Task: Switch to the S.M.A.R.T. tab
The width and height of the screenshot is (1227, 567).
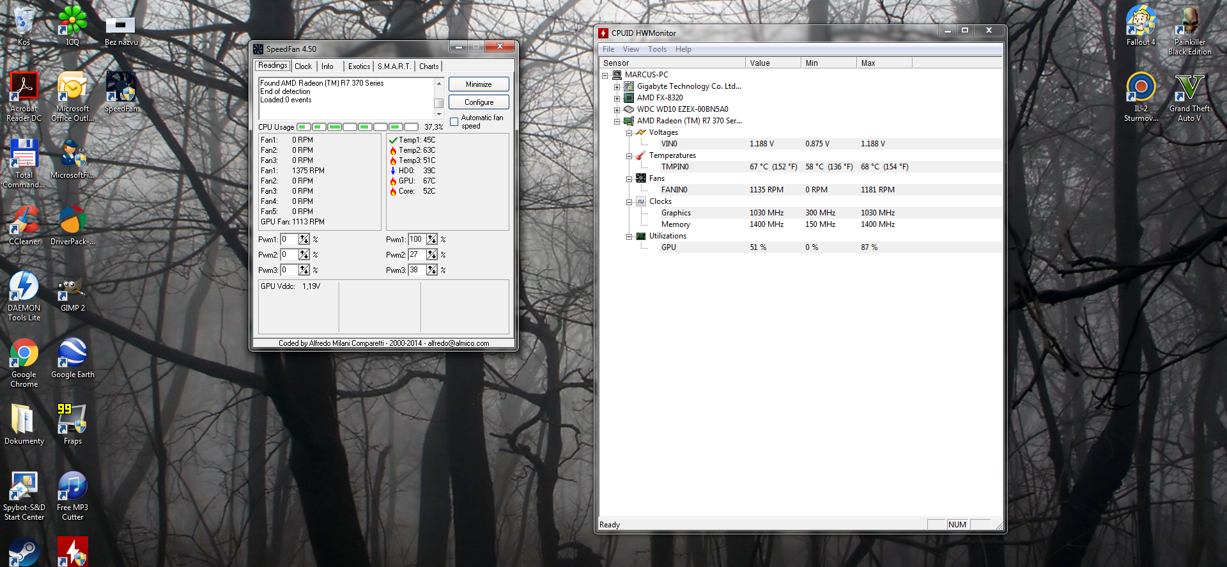Action: pos(394,66)
